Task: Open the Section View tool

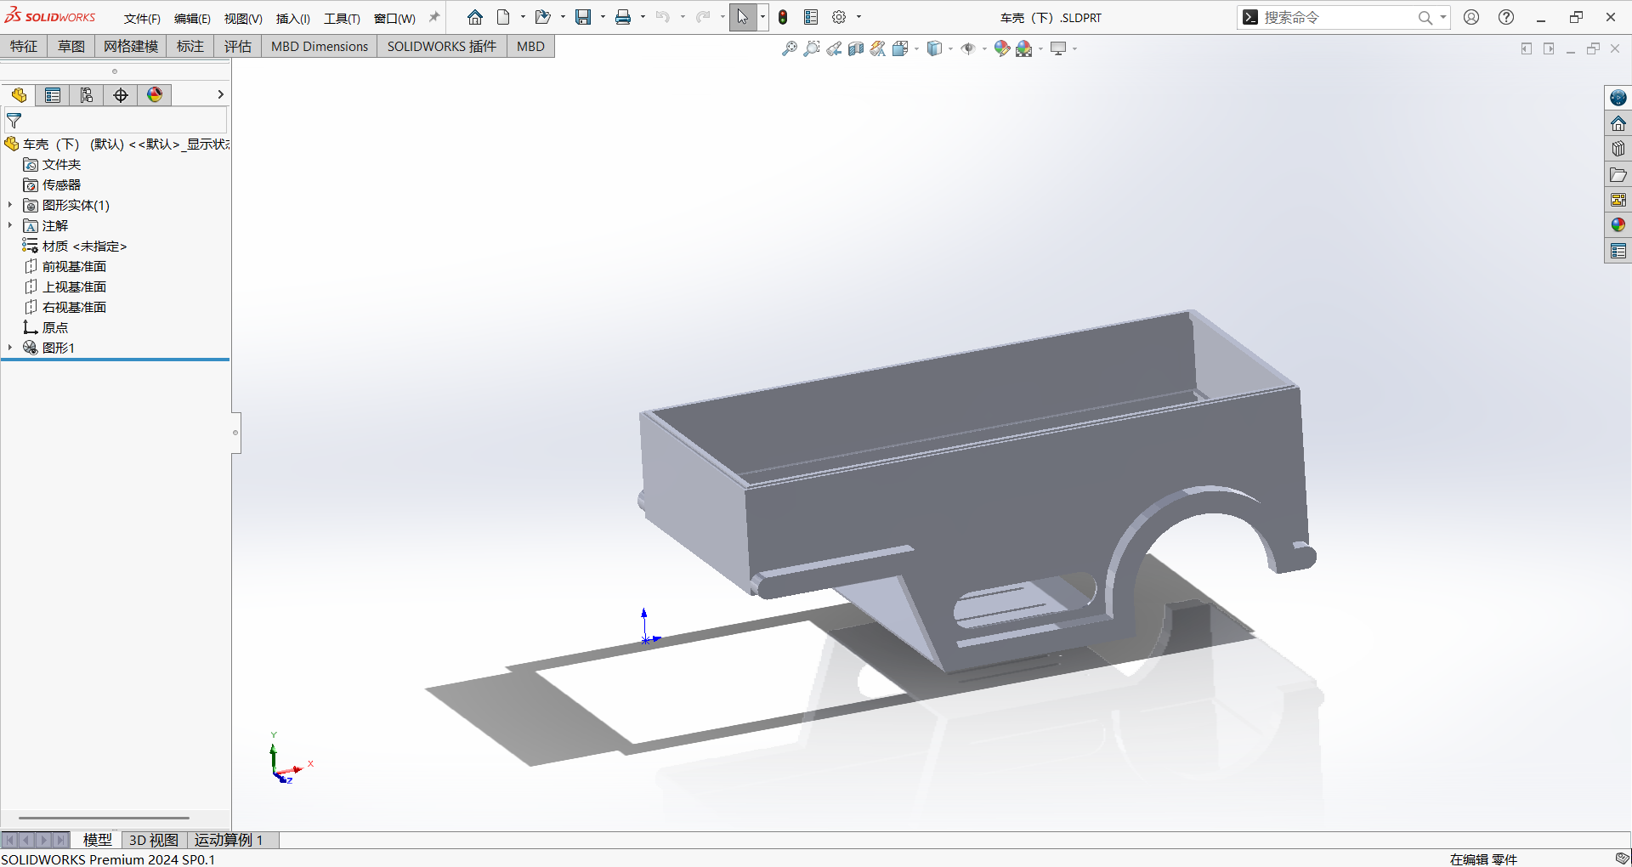Action: coord(856,48)
